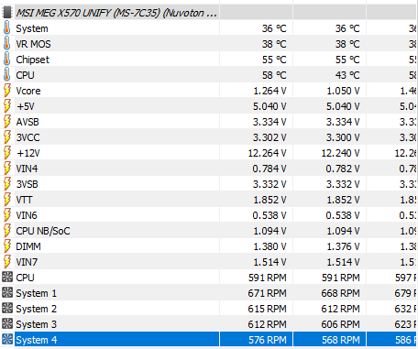Click the 615 RPM System 2 value
This screenshot has height=349, width=418.
pyautogui.click(x=267, y=309)
